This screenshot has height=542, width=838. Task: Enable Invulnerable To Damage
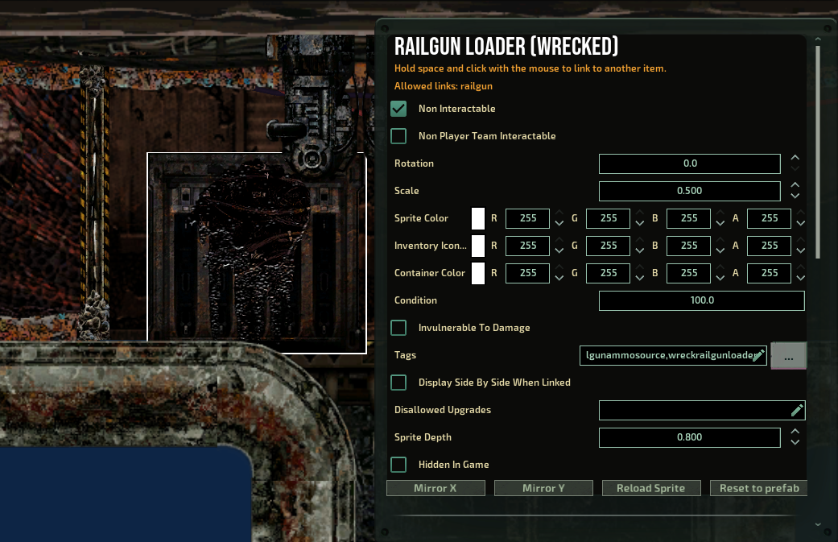tap(398, 328)
